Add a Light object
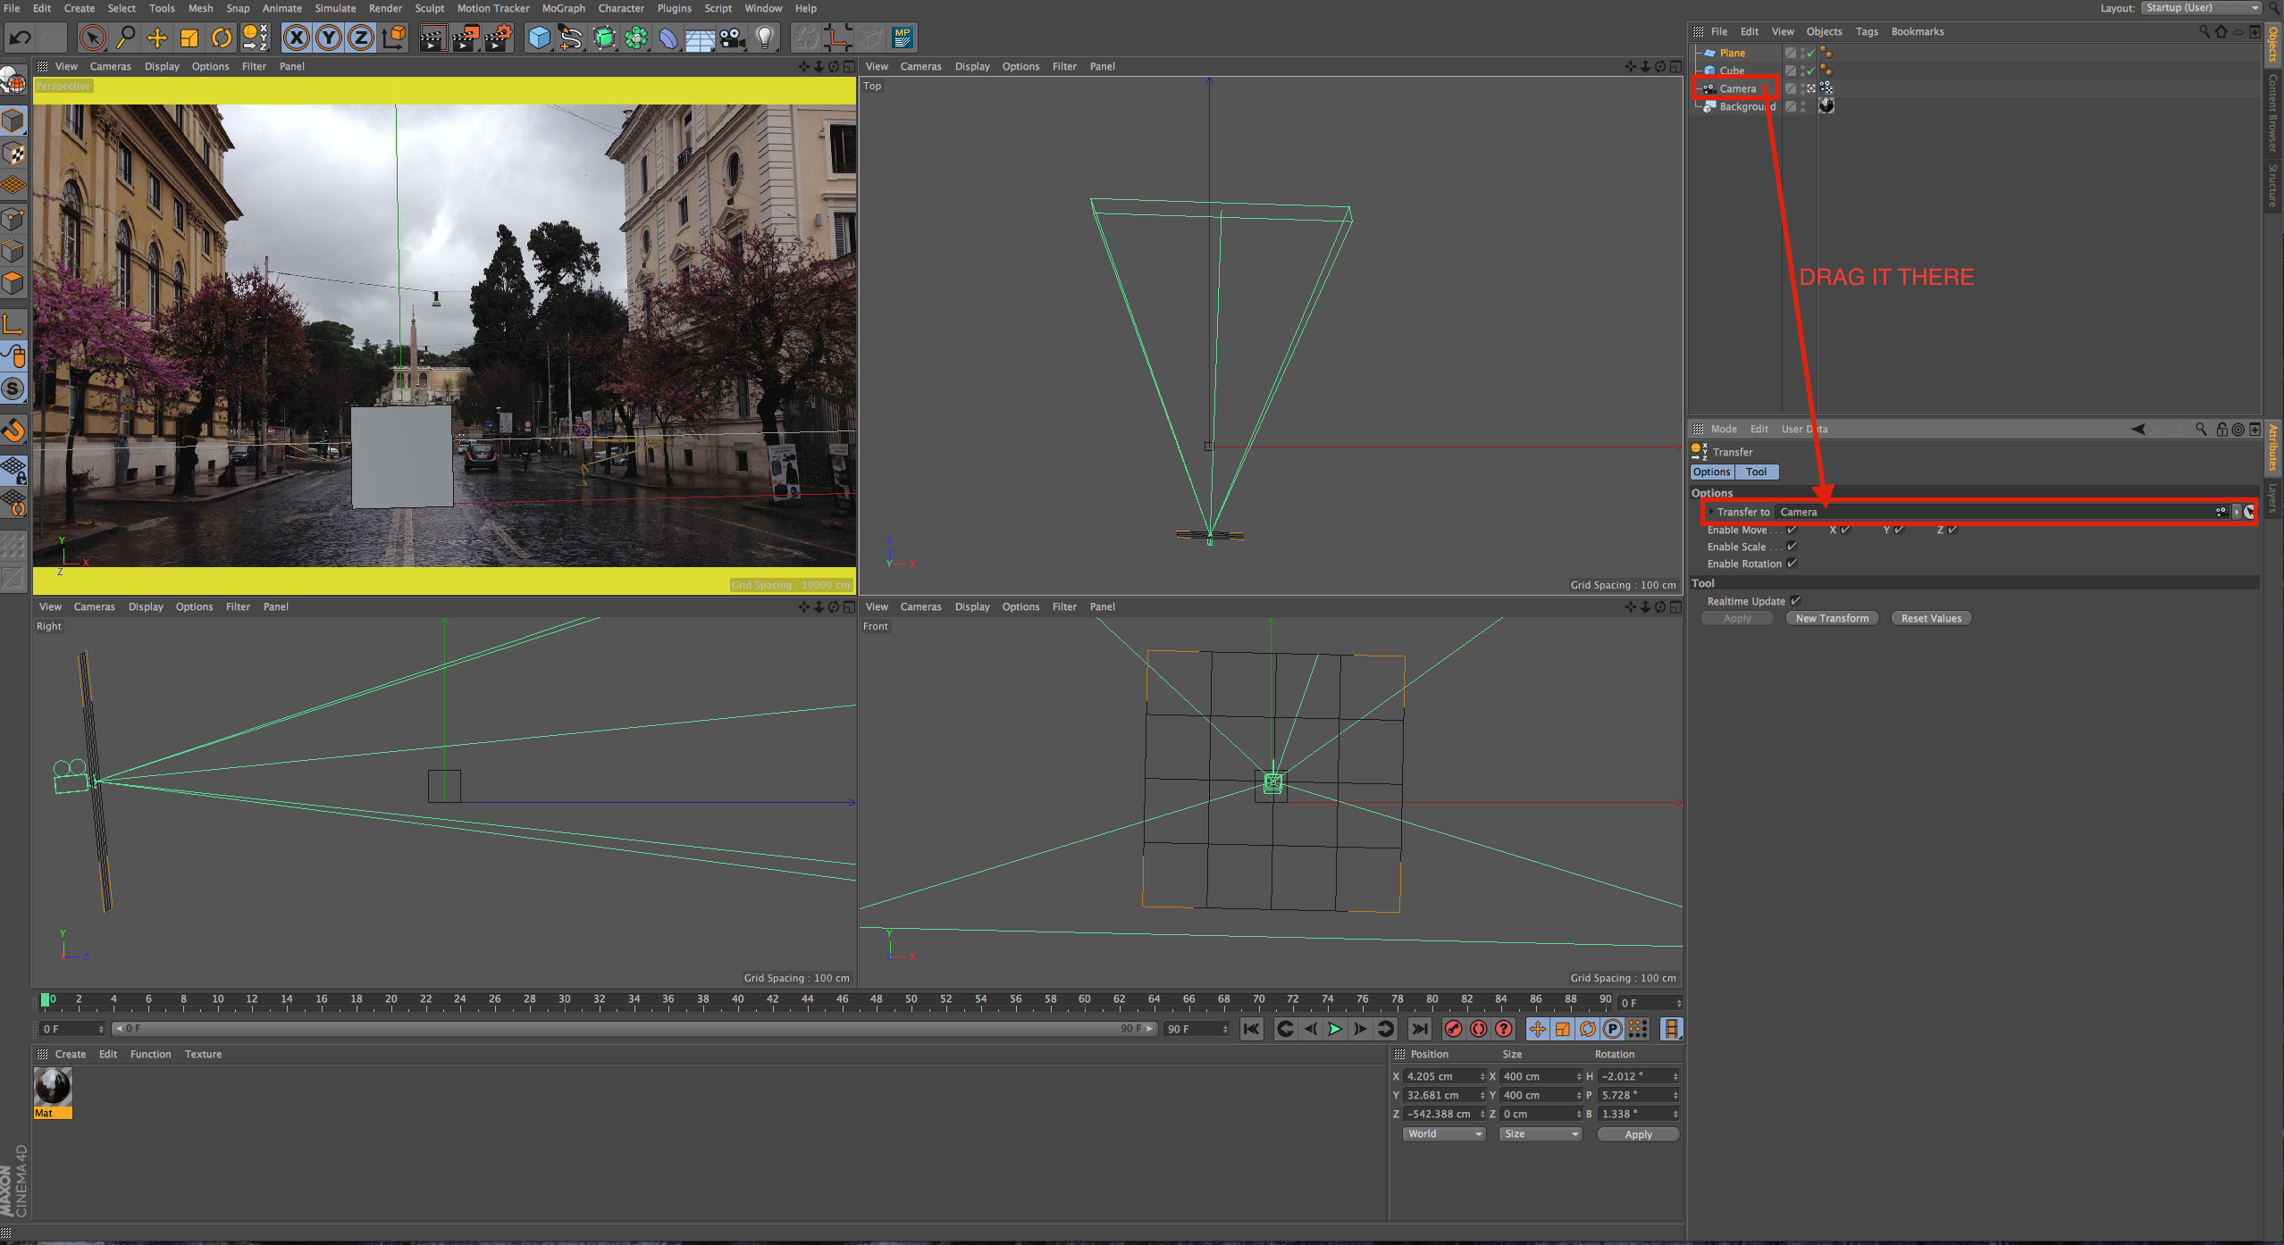 pos(765,38)
